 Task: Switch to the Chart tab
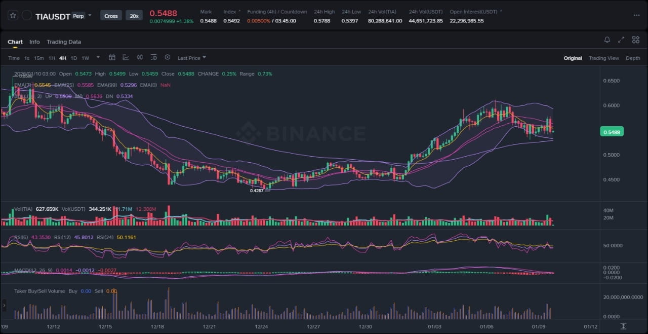coord(15,42)
